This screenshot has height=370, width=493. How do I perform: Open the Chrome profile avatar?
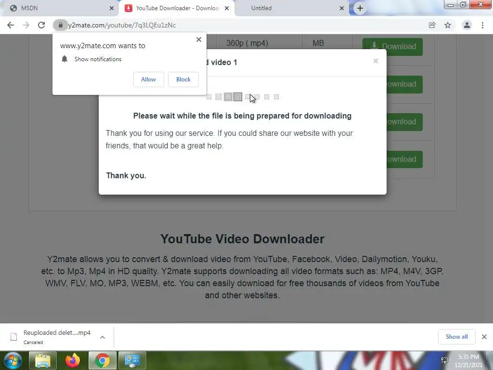[467, 25]
